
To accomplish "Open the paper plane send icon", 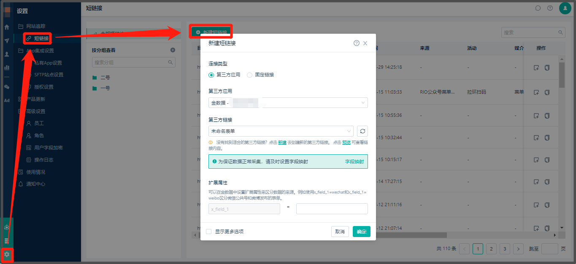I will (7, 41).
